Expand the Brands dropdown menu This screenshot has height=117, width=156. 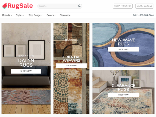[7, 15]
